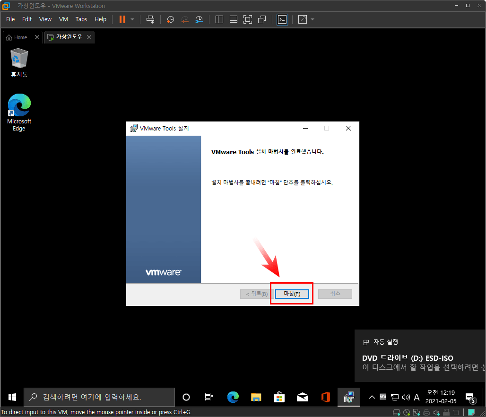Click the disabled 뒤로(B) back button

pos(257,294)
